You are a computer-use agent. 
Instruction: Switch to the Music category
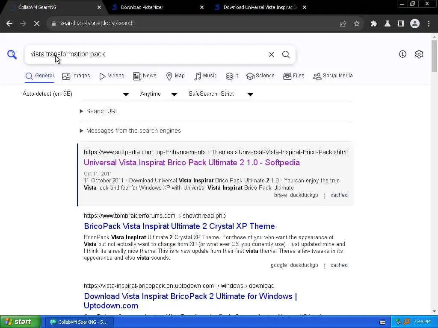pyautogui.click(x=205, y=76)
